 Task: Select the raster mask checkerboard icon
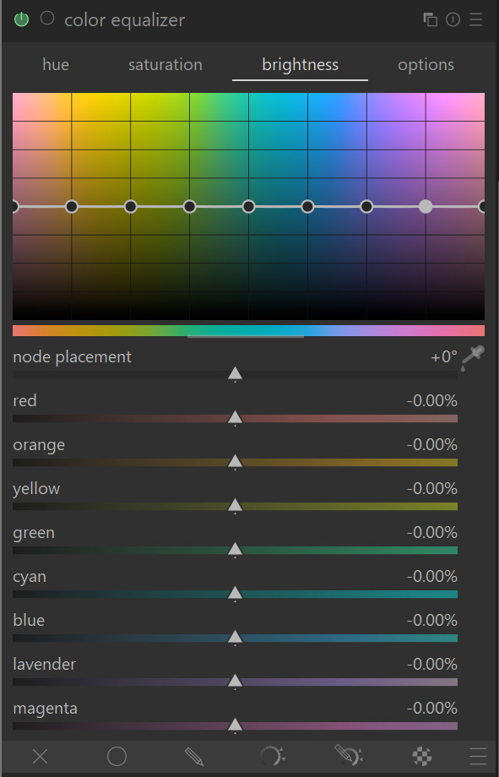(x=422, y=757)
